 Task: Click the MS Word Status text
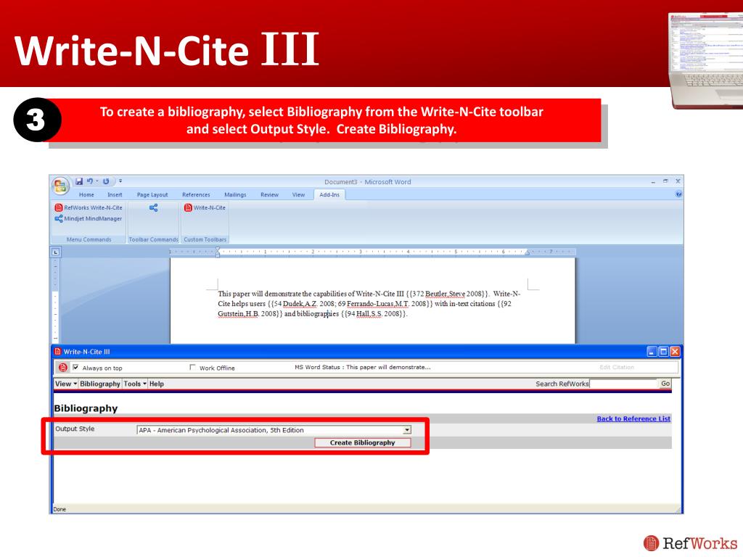click(x=363, y=367)
